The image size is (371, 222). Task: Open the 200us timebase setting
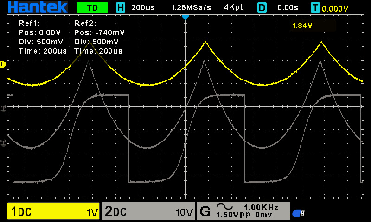coord(143,7)
